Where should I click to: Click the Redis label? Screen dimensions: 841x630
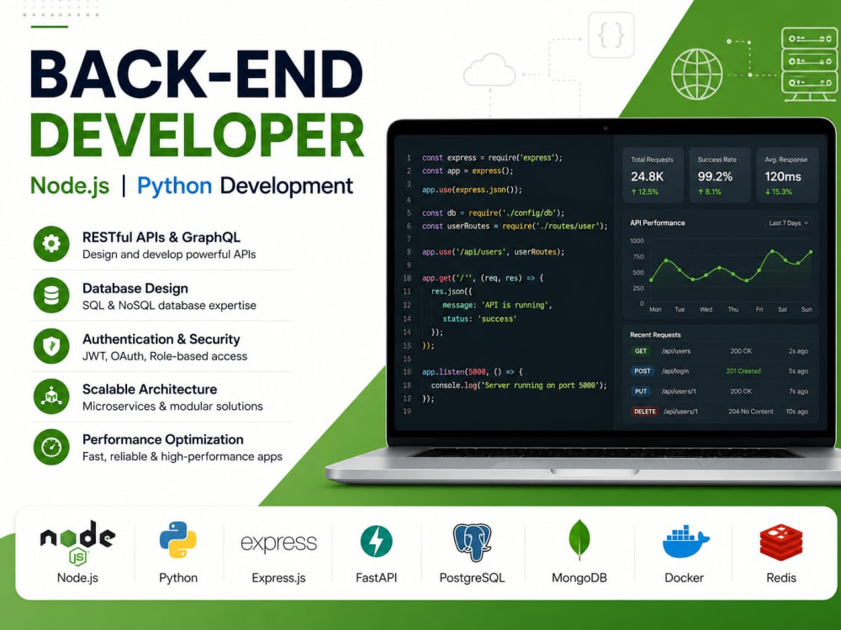[781, 578]
